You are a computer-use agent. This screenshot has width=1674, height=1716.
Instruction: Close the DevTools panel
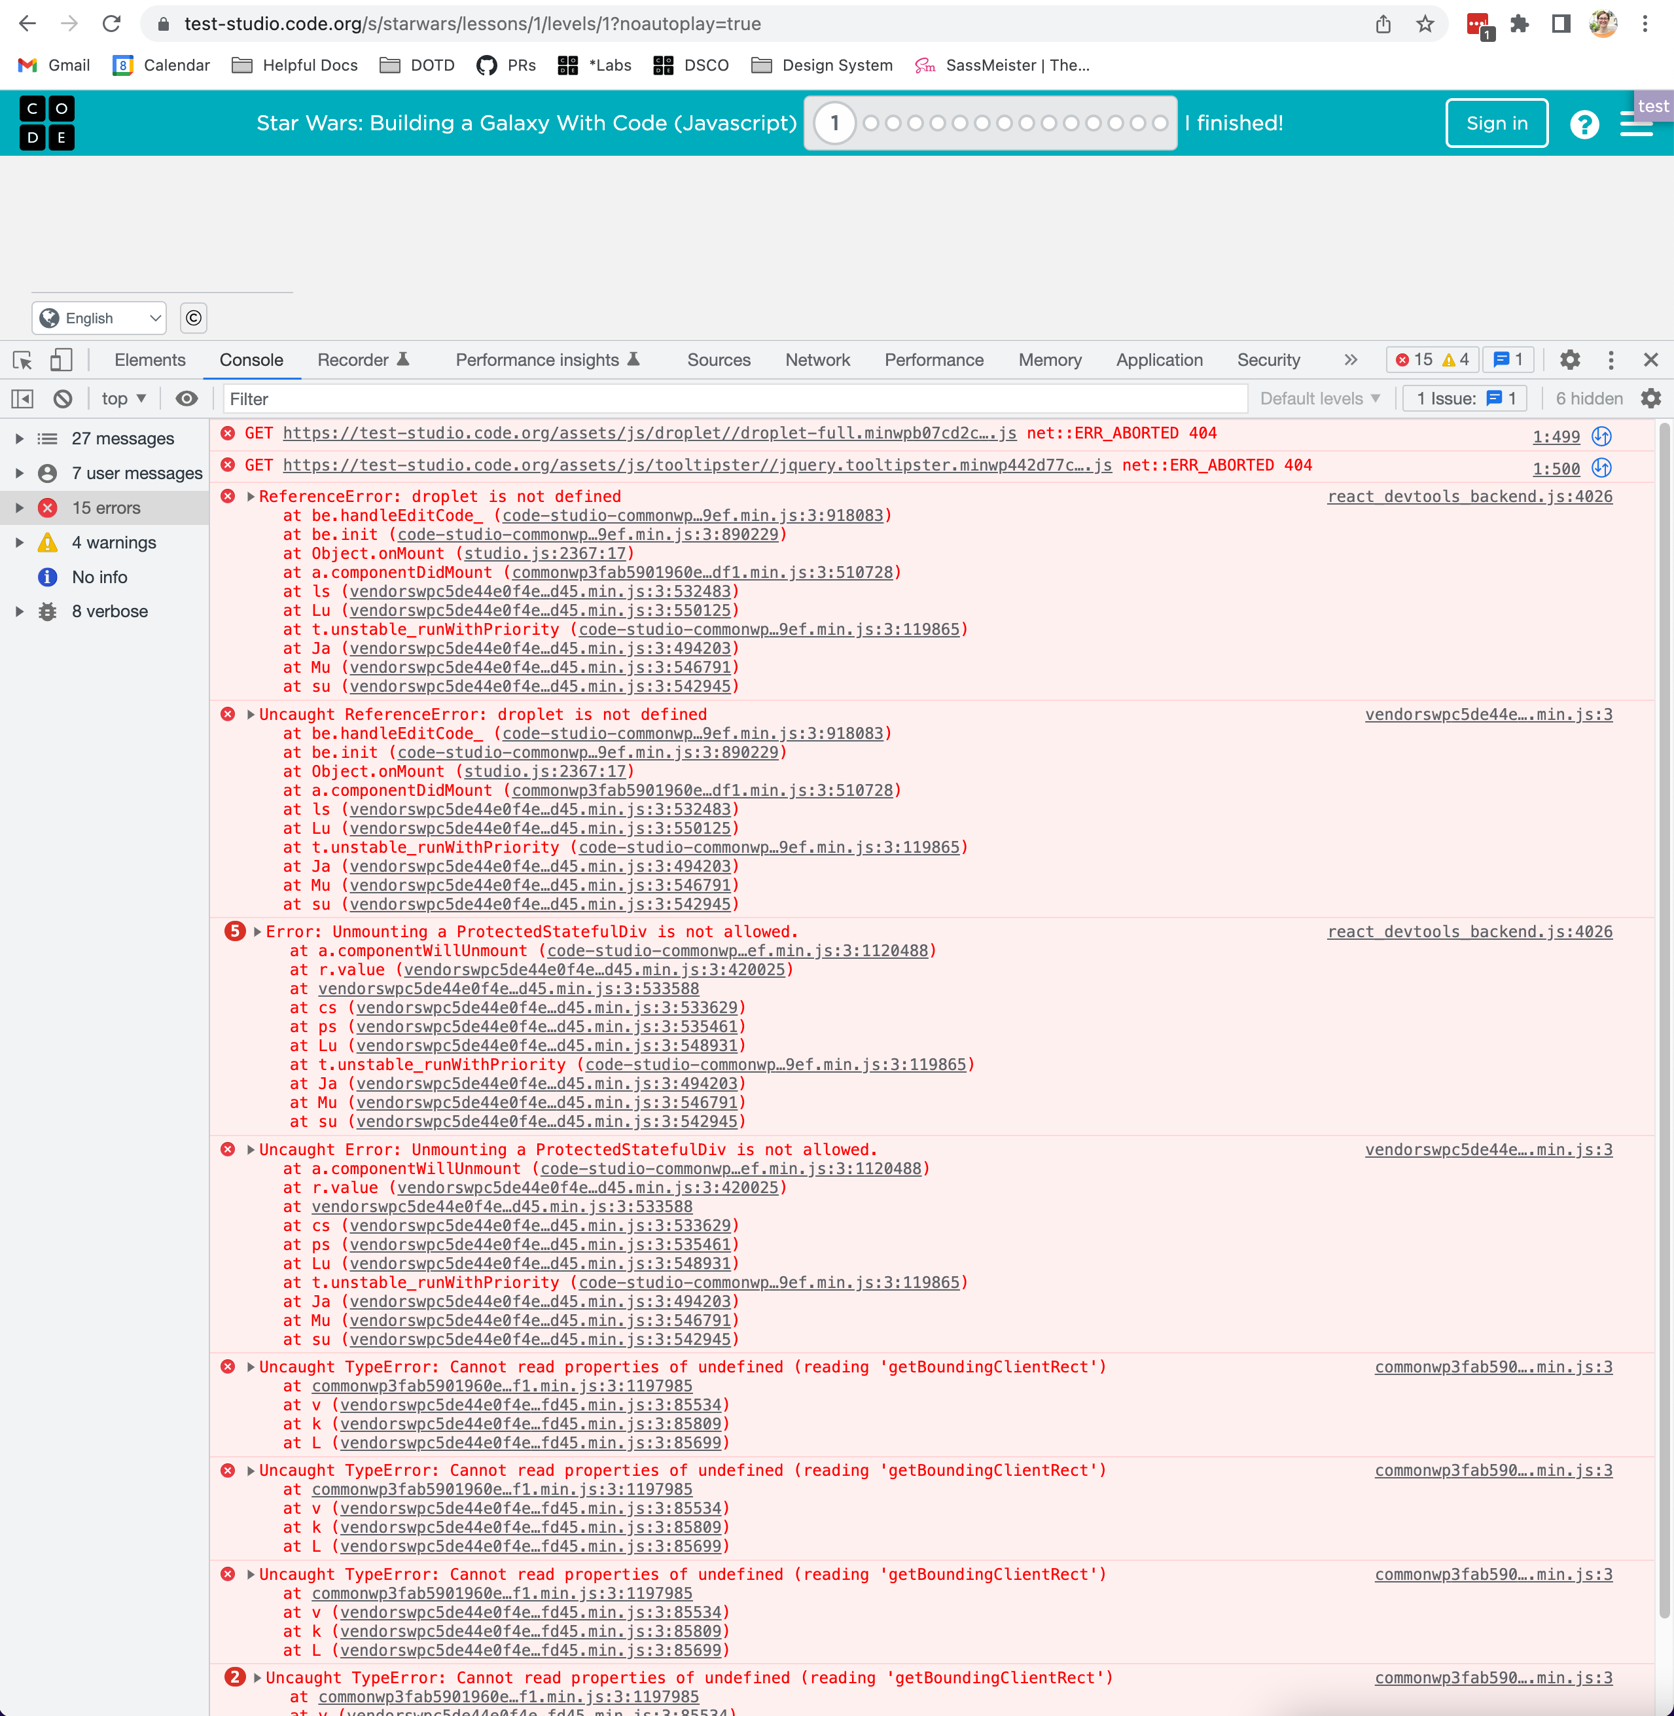click(x=1650, y=359)
